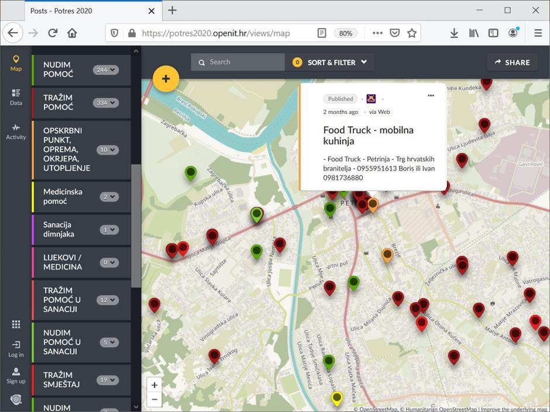This screenshot has width=550, height=412.
Task: Zoom in on the map
Action: pyautogui.click(x=154, y=385)
